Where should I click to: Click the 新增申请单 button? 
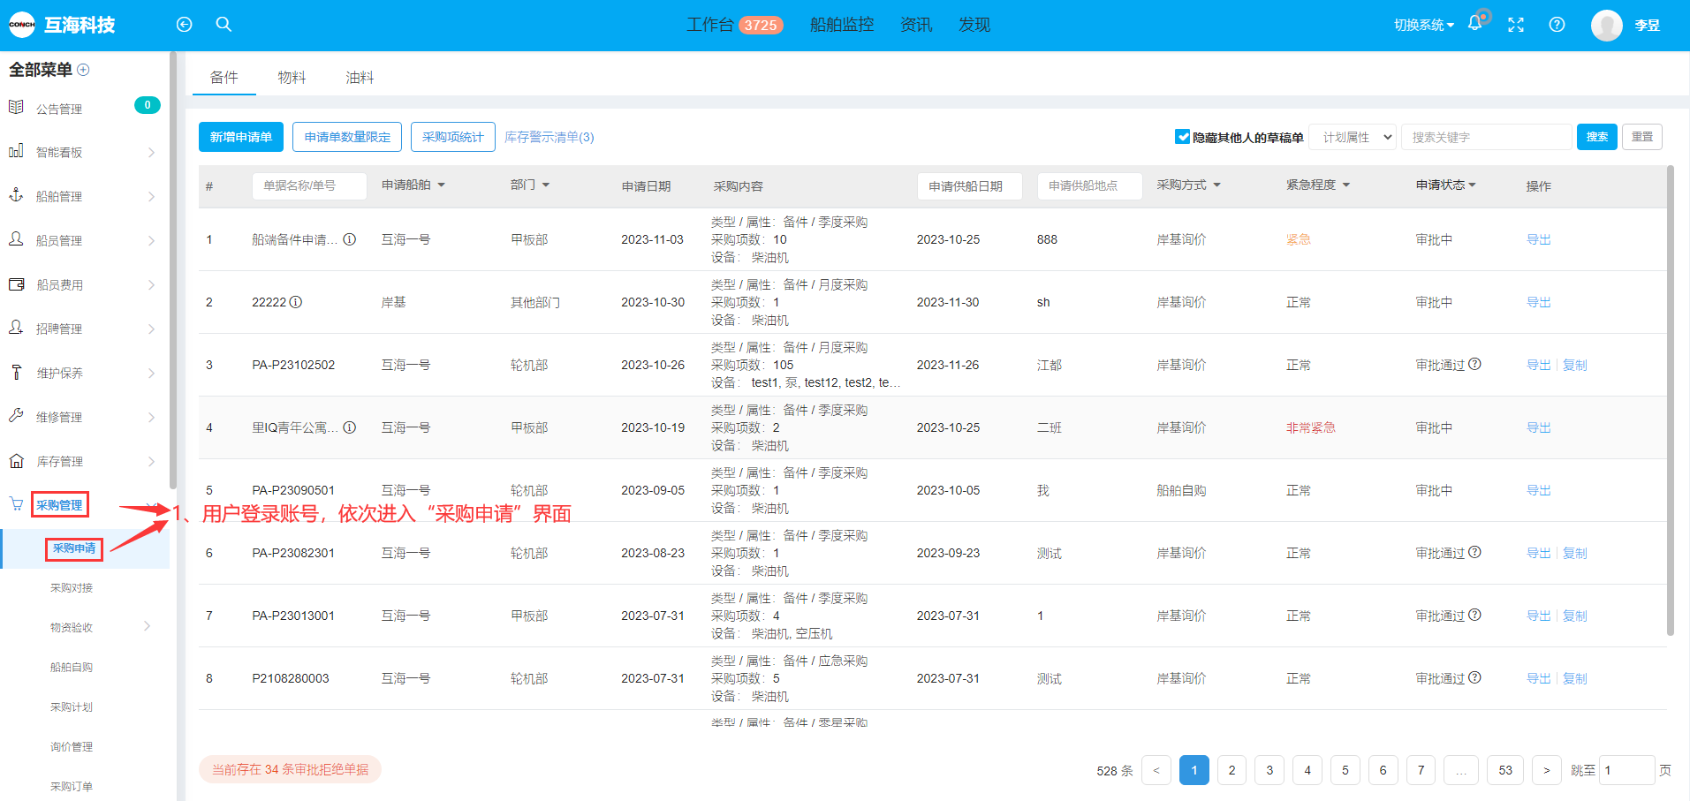pyautogui.click(x=241, y=137)
